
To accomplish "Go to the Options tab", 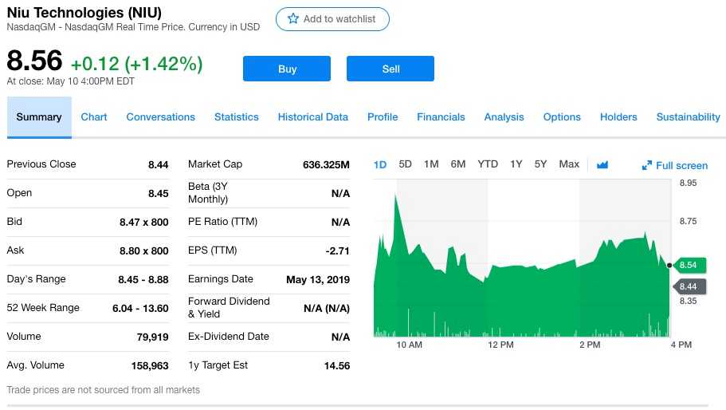I will 562,117.
